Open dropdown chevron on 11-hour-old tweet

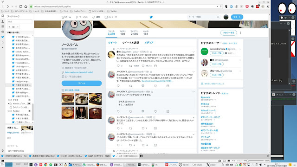click(x=194, y=117)
